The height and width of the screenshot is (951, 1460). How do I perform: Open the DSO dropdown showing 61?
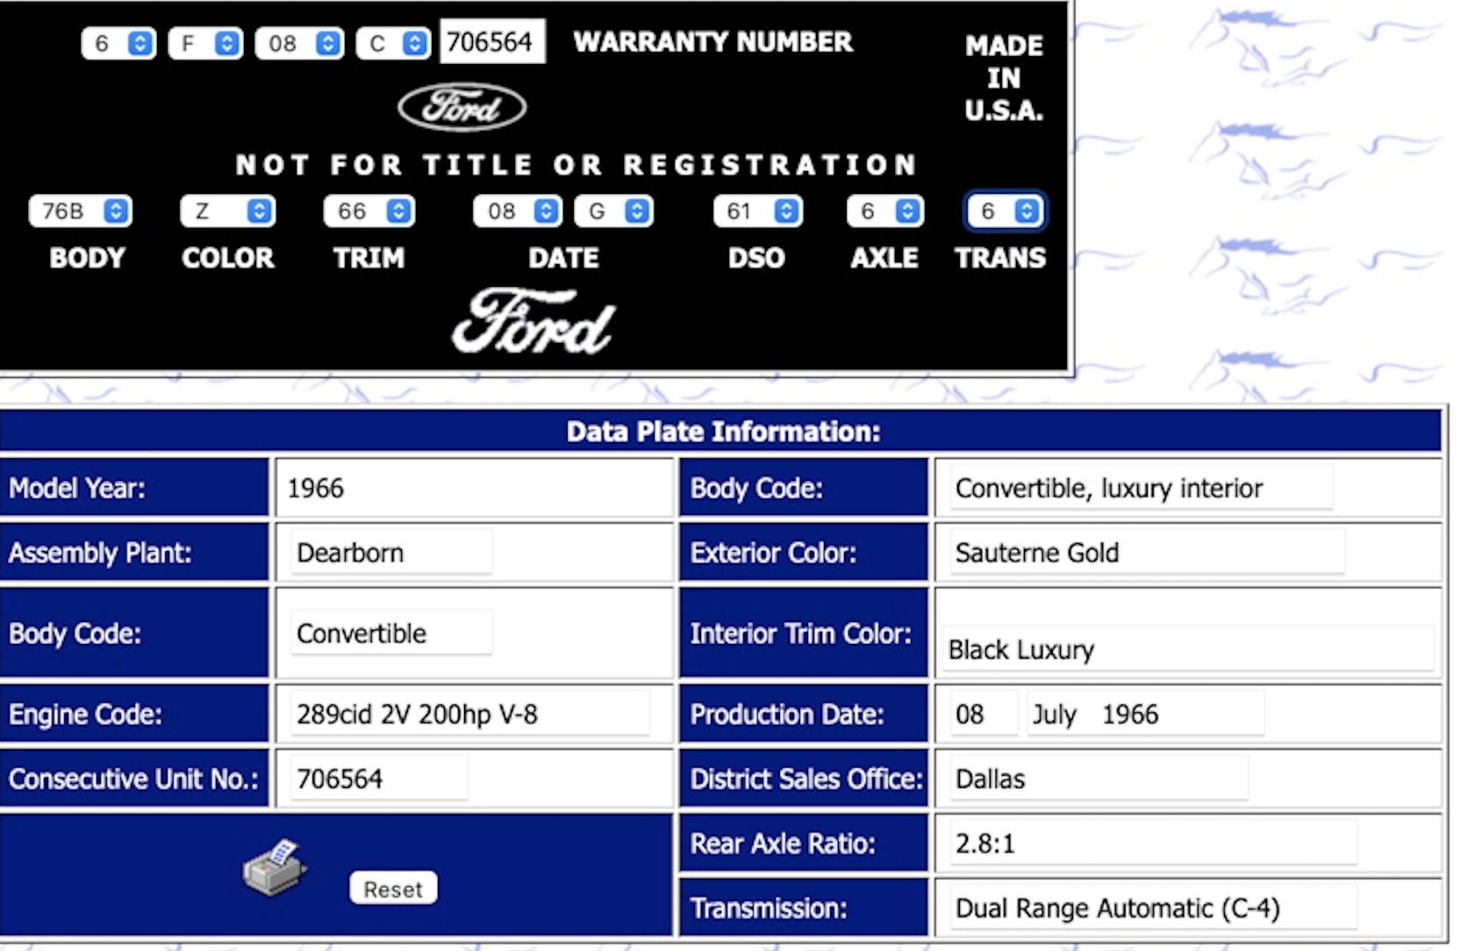click(758, 211)
